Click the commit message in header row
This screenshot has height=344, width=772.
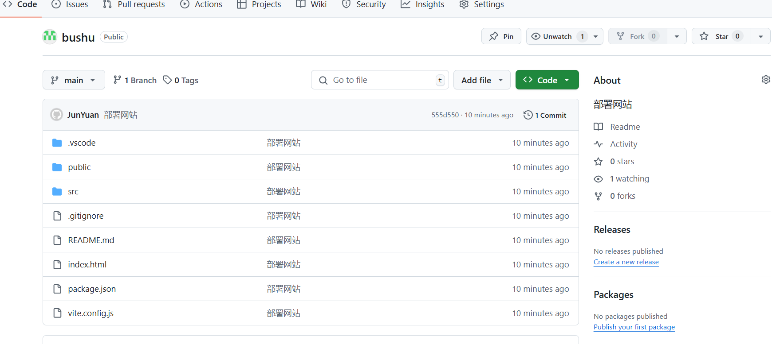click(x=121, y=115)
